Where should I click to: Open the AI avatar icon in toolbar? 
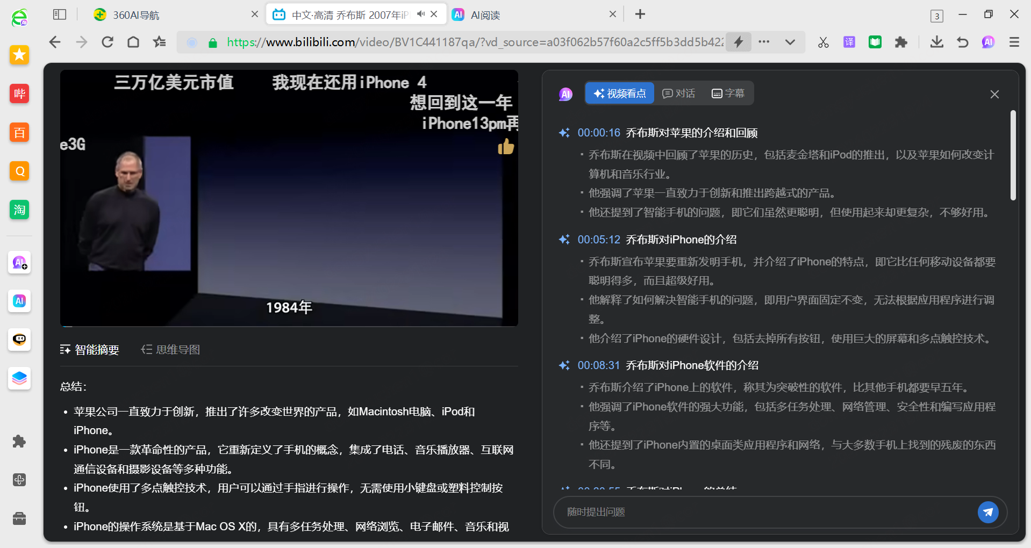[x=988, y=42]
